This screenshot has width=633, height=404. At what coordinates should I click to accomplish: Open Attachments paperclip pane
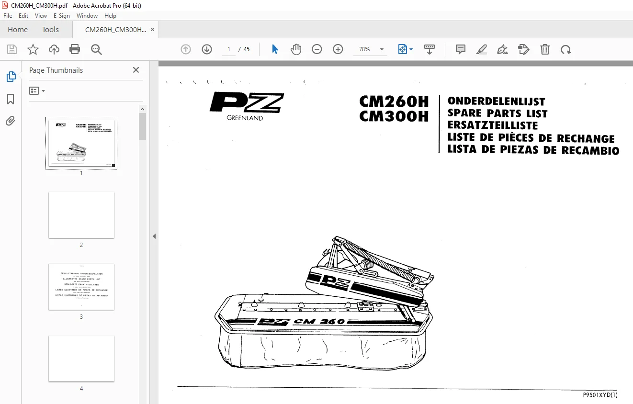coord(11,121)
